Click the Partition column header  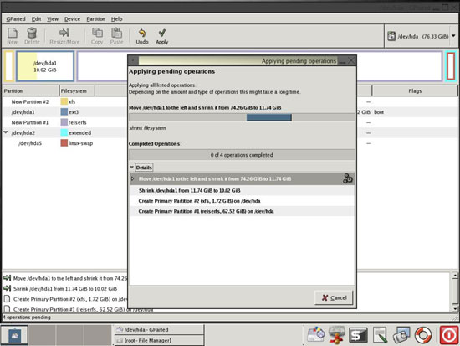pos(31,90)
